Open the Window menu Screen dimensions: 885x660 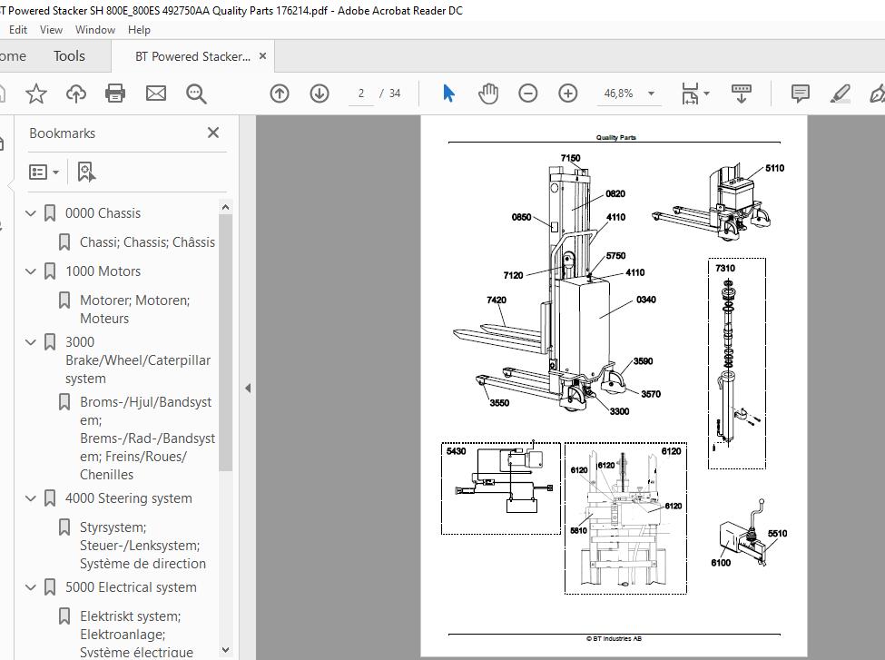tap(94, 30)
